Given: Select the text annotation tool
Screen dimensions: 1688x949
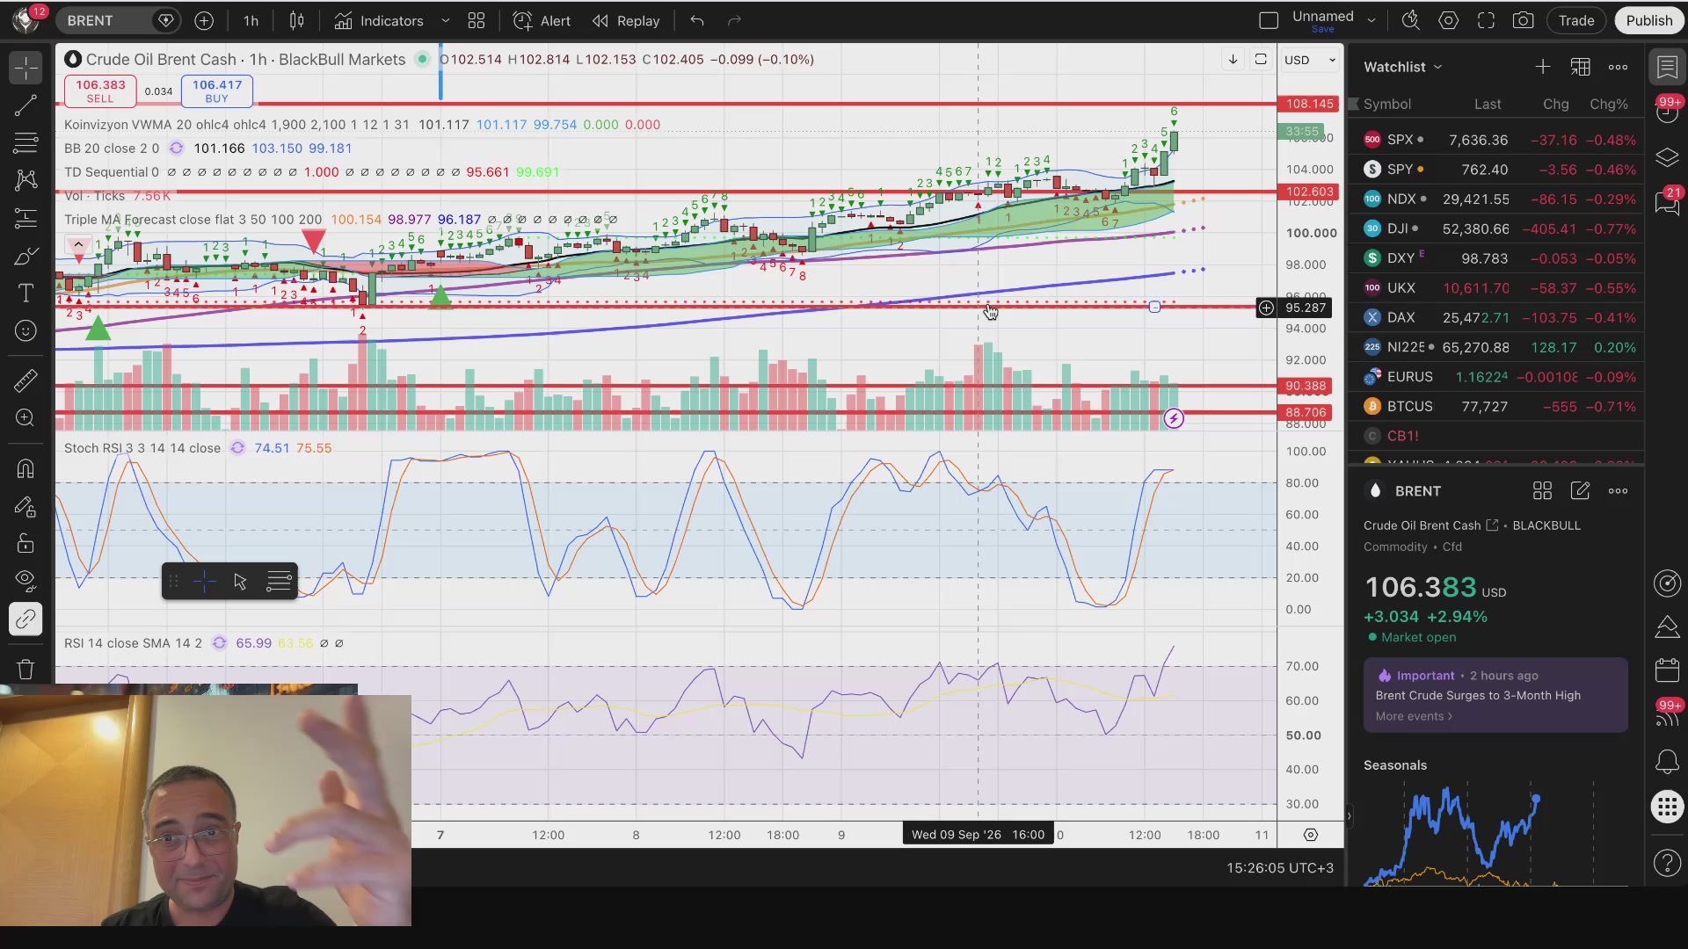Looking at the screenshot, I should (x=25, y=293).
